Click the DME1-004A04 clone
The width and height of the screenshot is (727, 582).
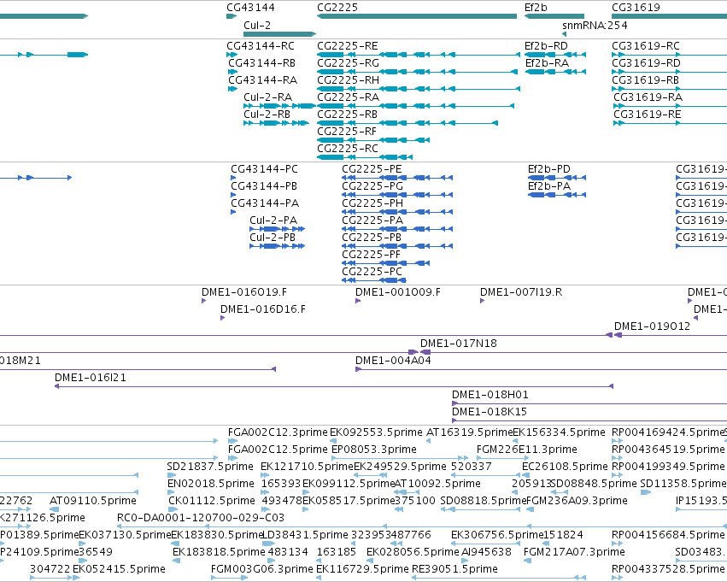coord(393,362)
